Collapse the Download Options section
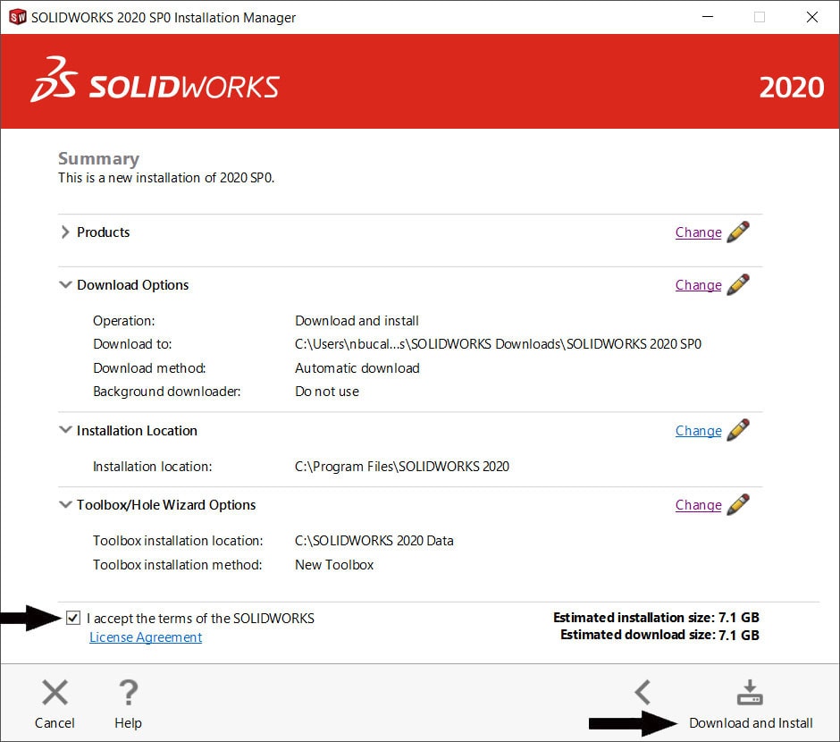840x742 pixels. [65, 284]
